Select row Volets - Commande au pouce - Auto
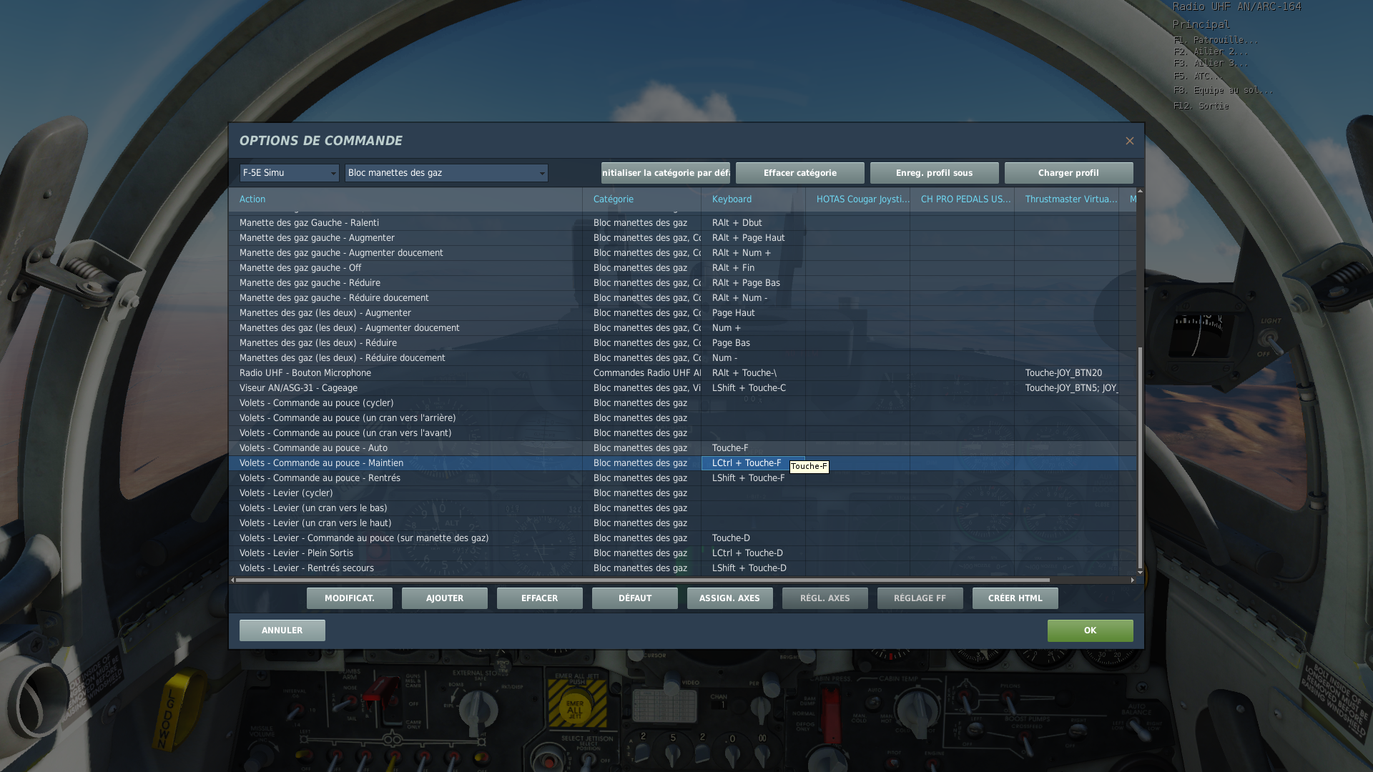The height and width of the screenshot is (772, 1373). [682, 448]
